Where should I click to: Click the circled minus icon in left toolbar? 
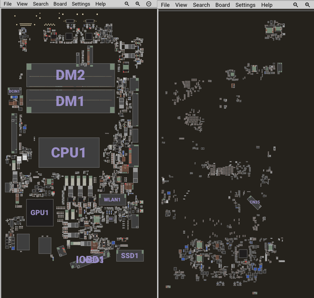149,4
